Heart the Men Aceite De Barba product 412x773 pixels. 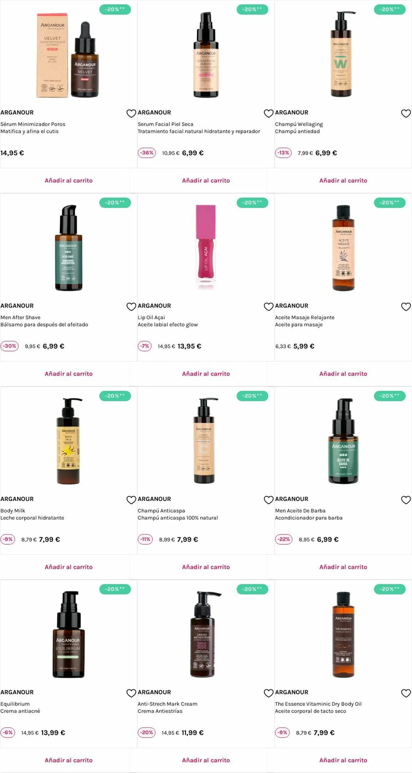[x=406, y=500]
